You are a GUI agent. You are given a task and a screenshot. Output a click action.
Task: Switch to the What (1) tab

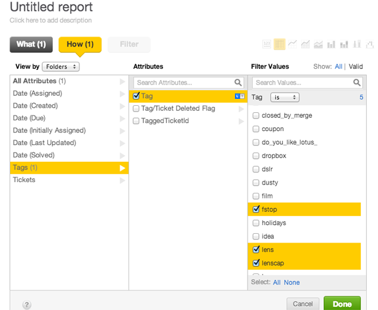click(31, 44)
